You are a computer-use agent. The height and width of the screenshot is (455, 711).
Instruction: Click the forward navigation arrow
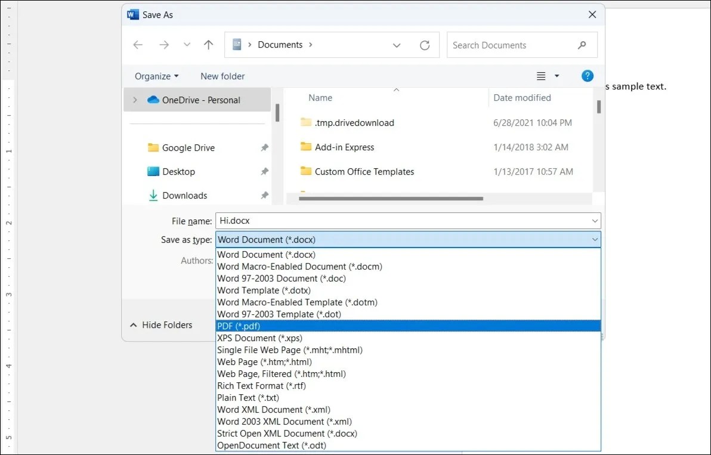164,45
